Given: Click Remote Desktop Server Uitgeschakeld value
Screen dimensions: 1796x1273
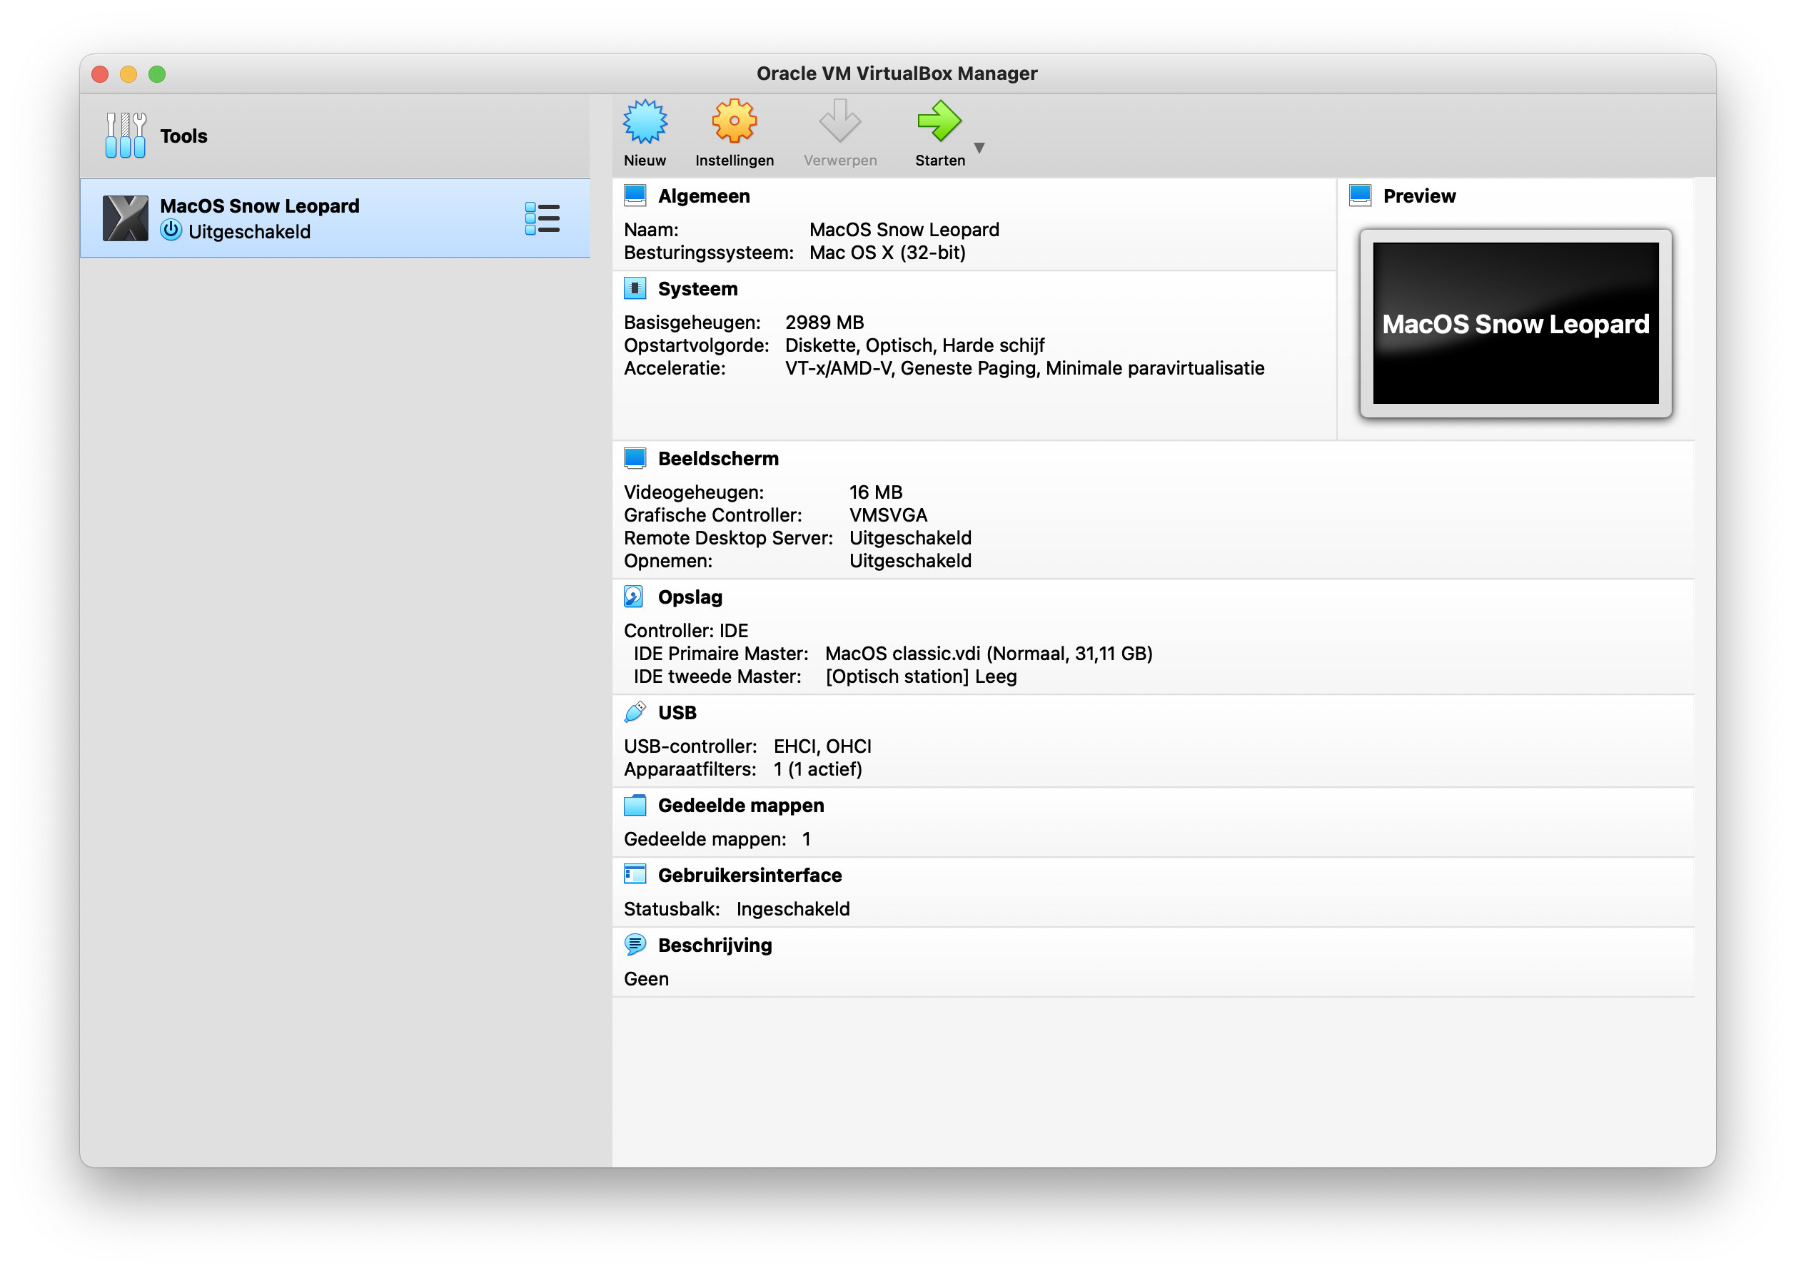Looking at the screenshot, I should (x=910, y=538).
